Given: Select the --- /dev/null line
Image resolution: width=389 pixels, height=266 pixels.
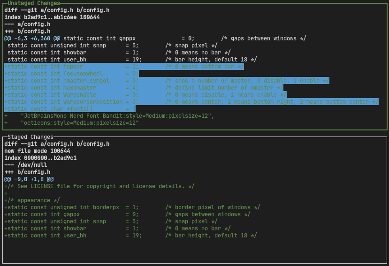Looking at the screenshot, I should click(x=26, y=165).
